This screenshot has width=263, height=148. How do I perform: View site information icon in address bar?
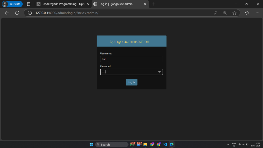[30, 13]
